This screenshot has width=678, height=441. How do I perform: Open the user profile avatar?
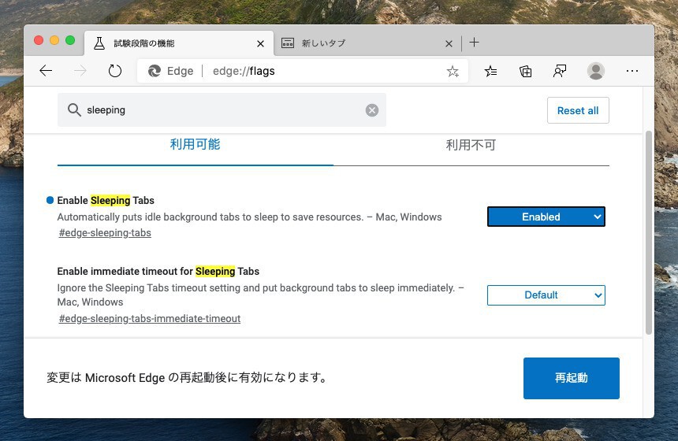tap(596, 71)
